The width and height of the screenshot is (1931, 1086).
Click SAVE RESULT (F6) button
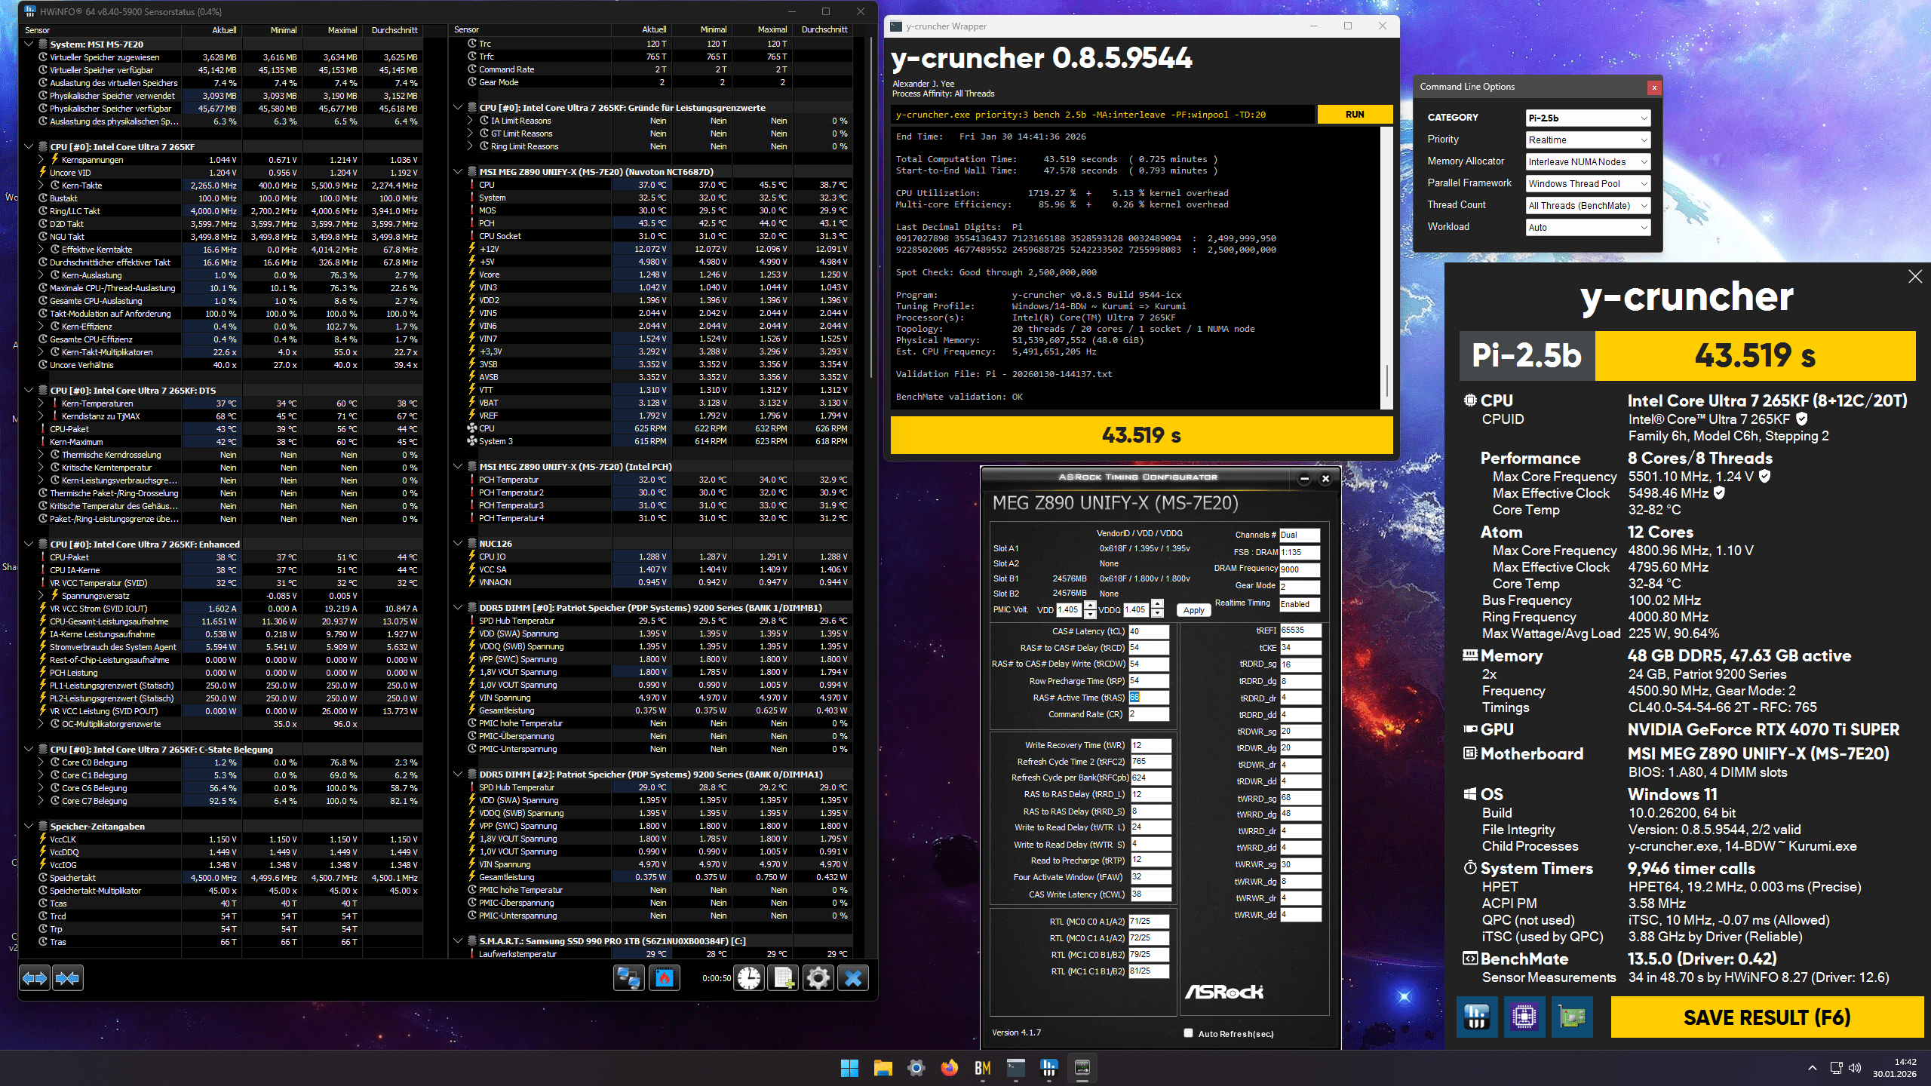1767,1017
